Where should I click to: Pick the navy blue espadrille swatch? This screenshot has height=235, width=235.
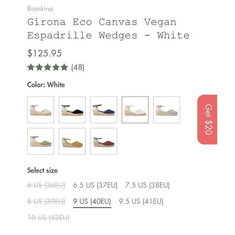104,110
